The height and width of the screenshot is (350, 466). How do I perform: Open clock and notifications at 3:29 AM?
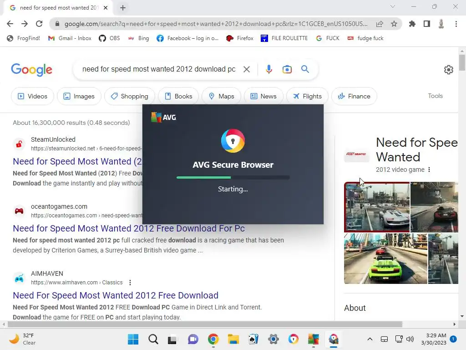coord(438,339)
